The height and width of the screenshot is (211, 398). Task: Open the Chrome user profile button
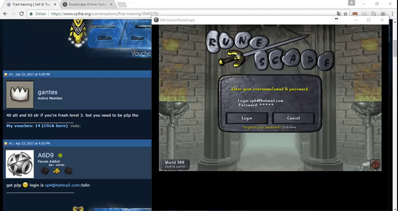pyautogui.click(x=352, y=3)
